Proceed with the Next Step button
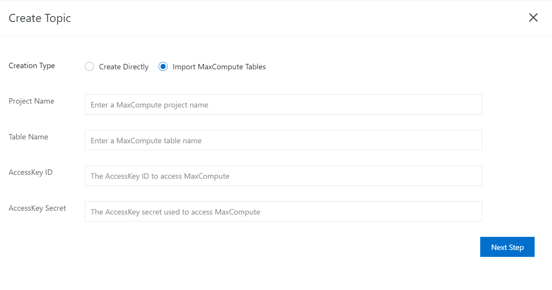This screenshot has height=290, width=552. pos(507,247)
